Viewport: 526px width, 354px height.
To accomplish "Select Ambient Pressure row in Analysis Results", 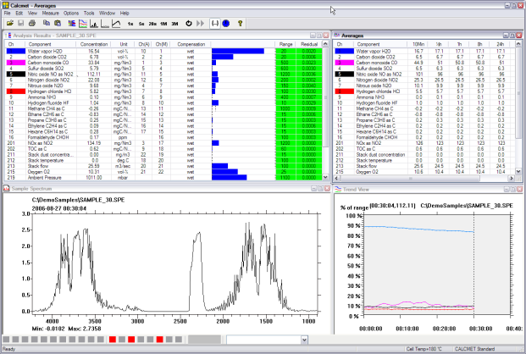I will (x=164, y=178).
